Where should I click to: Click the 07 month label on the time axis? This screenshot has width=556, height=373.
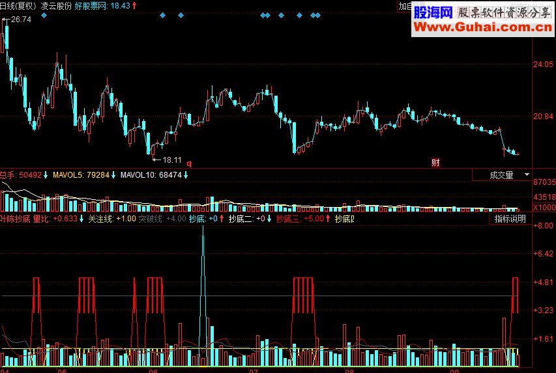[253, 370]
